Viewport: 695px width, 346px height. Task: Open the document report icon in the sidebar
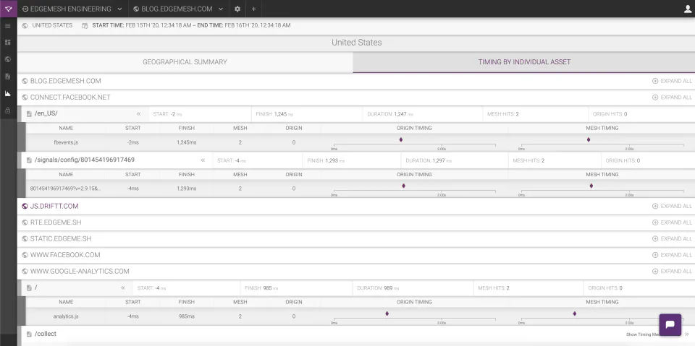coord(7,77)
